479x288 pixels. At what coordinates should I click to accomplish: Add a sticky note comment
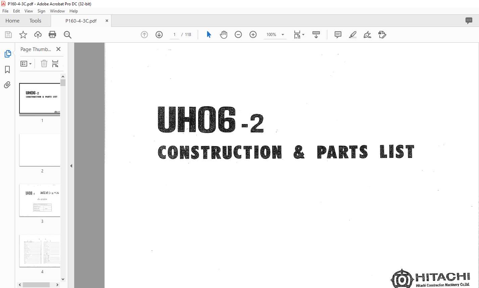click(x=338, y=35)
